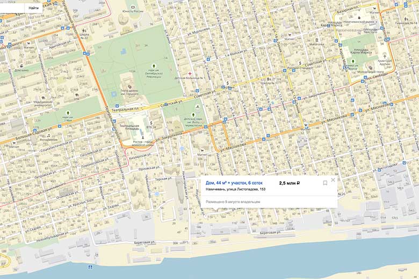Image resolution: width=419 pixels, height=279 pixels.
Task: Click the Социалистическая ул. street label
Action: point(56,146)
